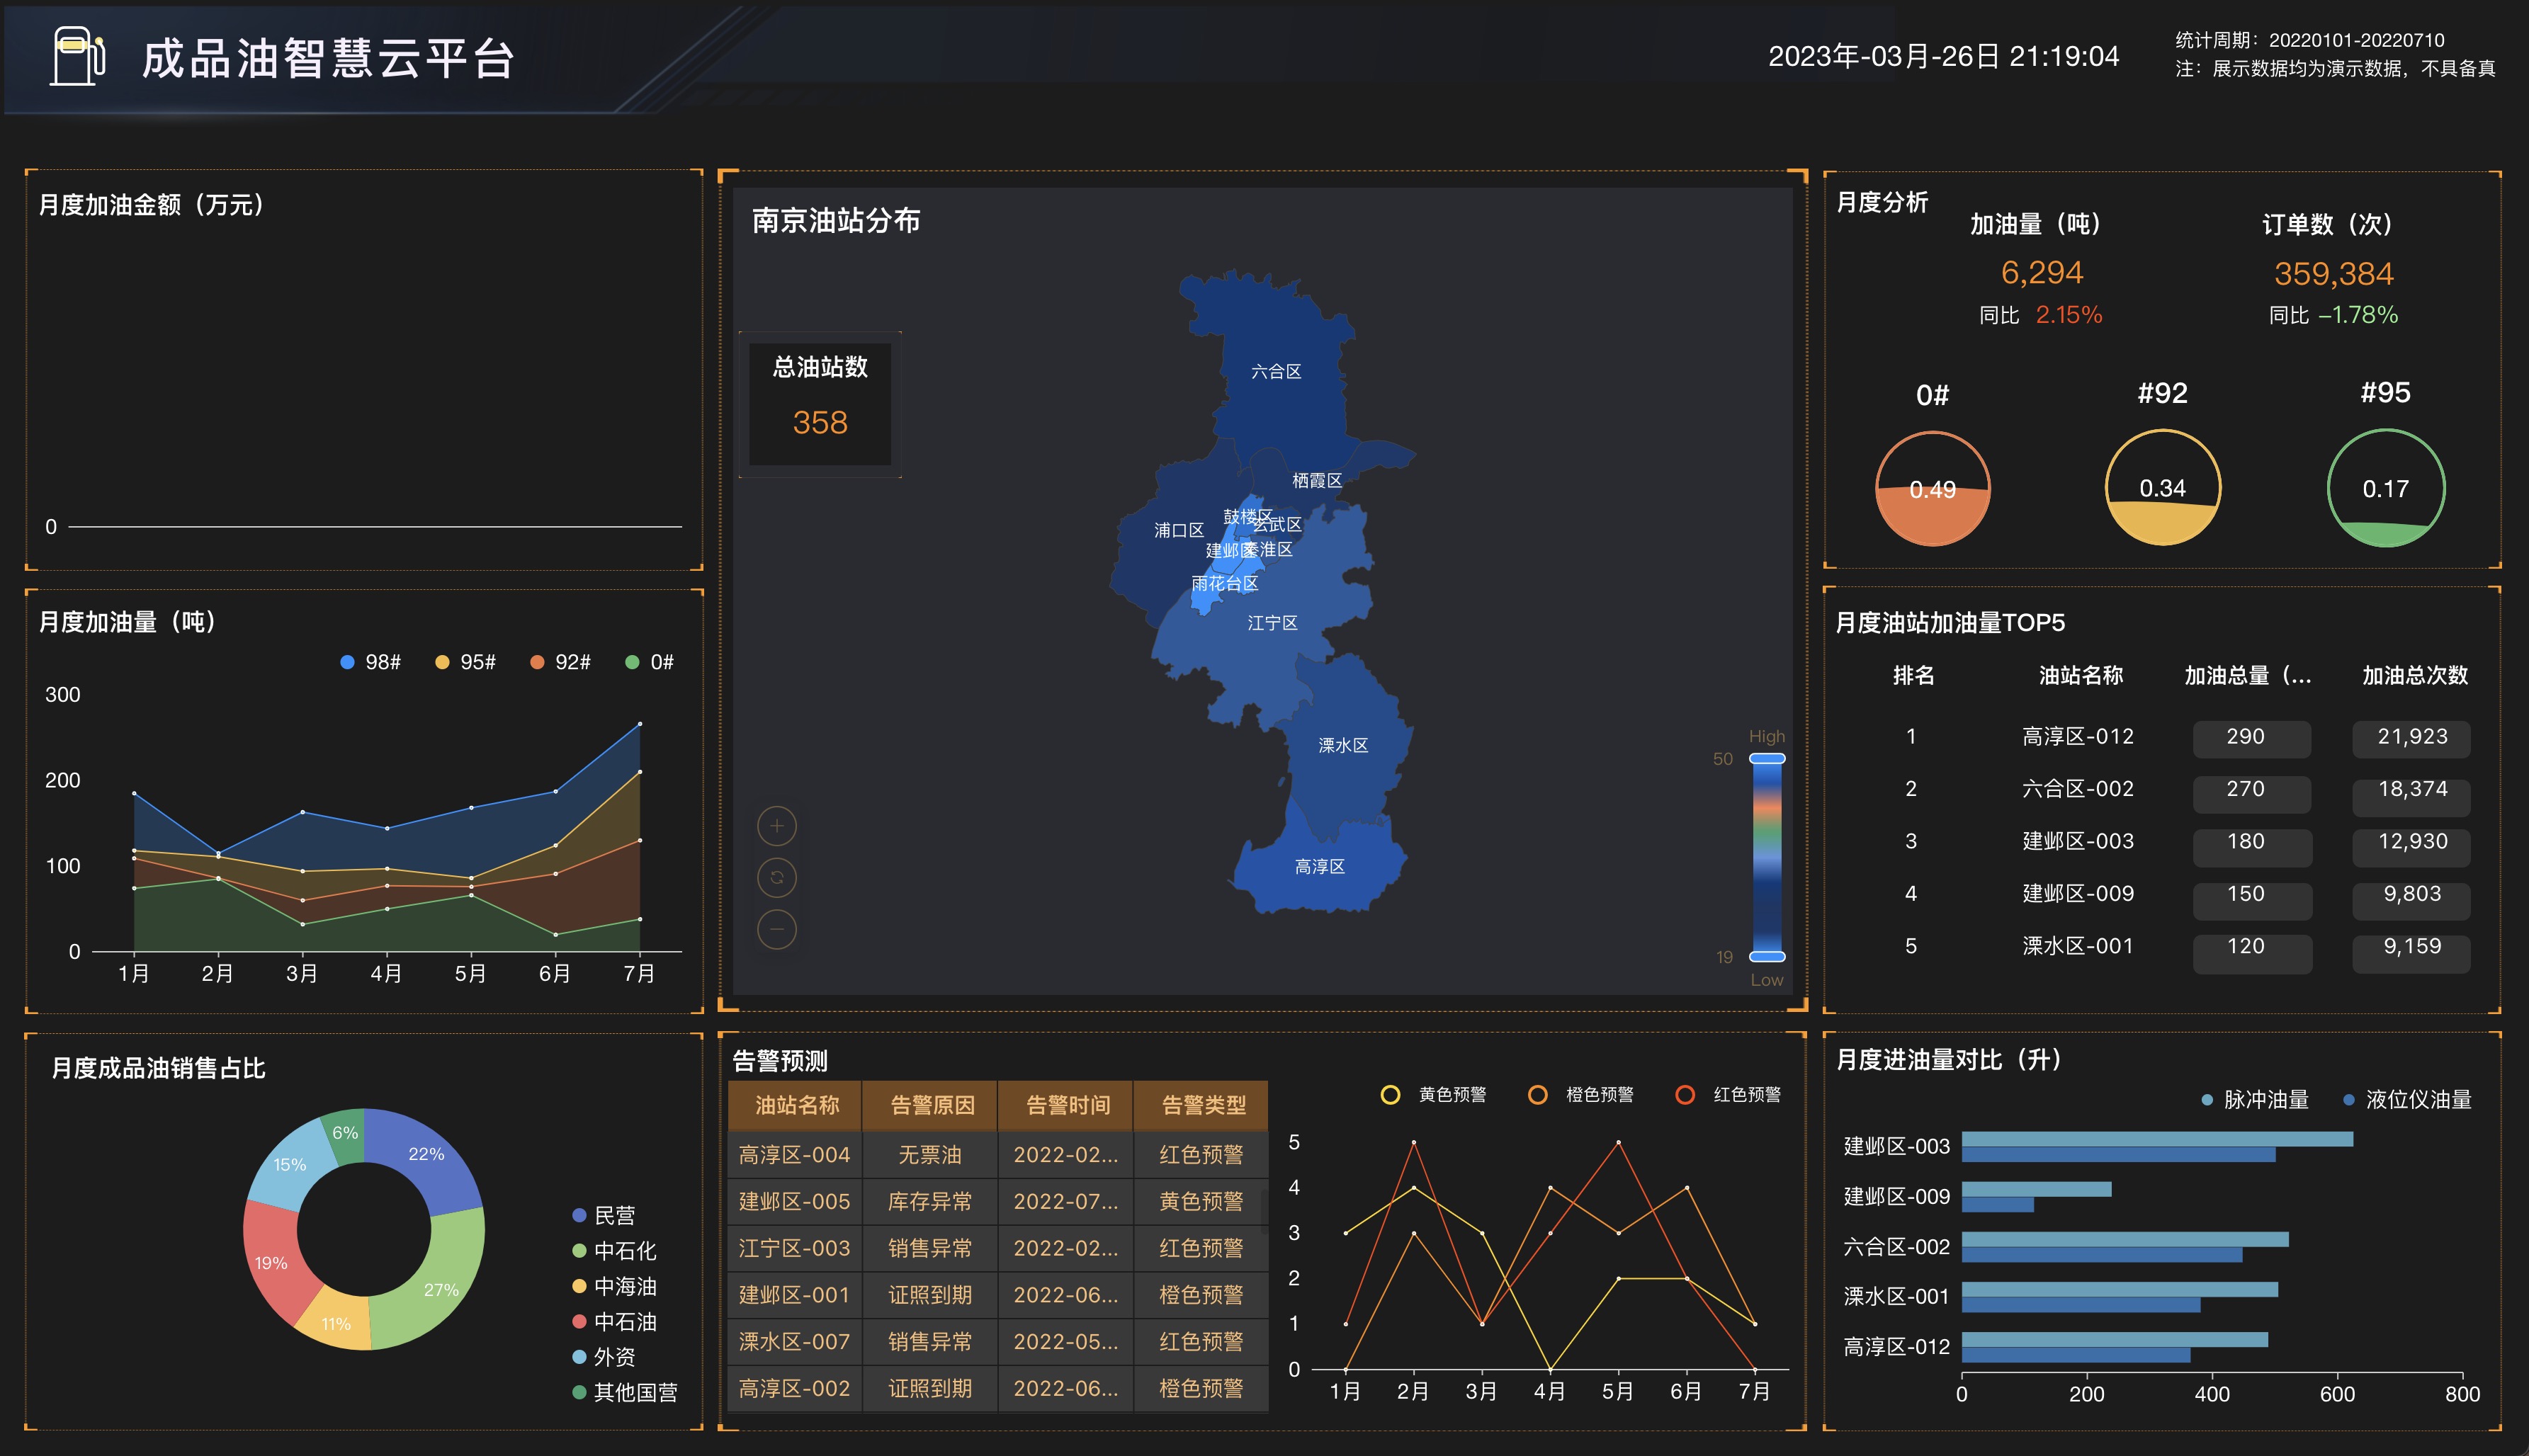Toggle 脉冲油量 legend item

tap(2255, 1100)
